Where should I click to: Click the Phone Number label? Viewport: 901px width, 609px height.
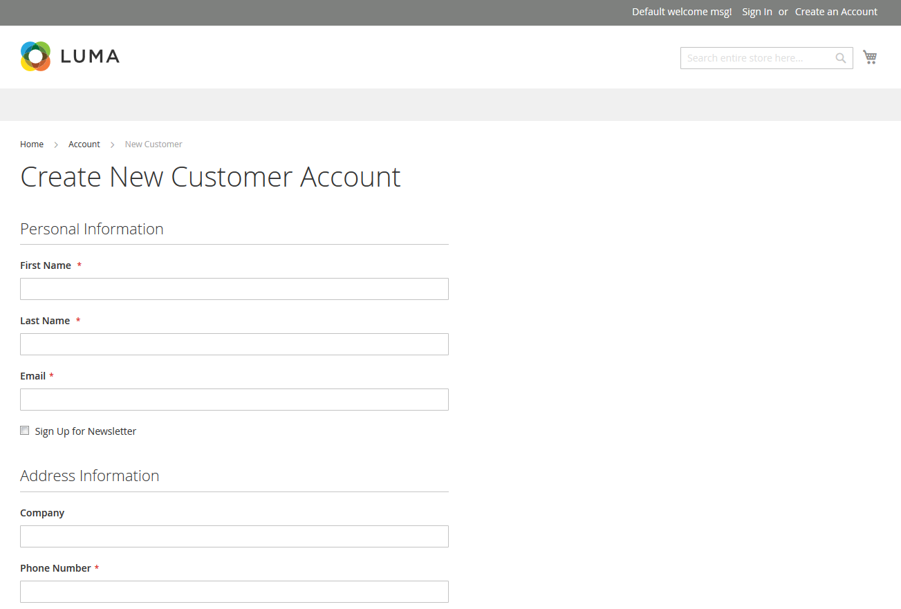pos(55,568)
